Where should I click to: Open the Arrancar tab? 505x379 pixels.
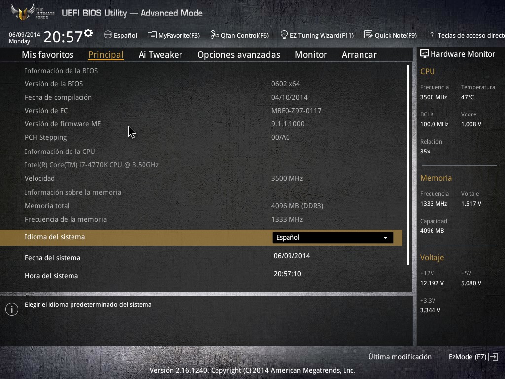coord(359,55)
